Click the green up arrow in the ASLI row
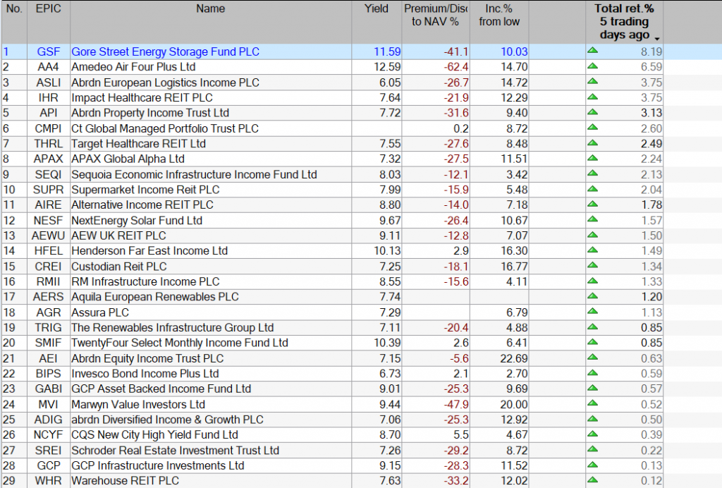Screen dimensions: 722x488 pos(592,81)
